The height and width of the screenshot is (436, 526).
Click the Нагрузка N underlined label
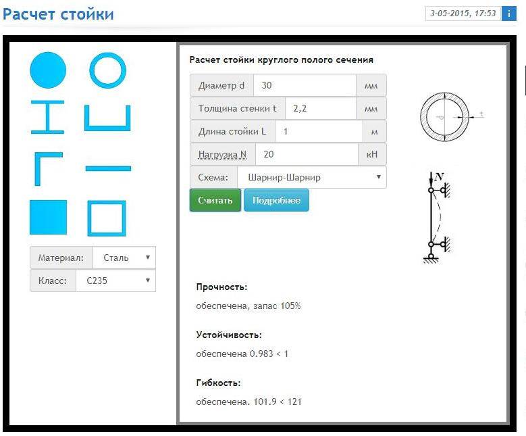point(222,155)
